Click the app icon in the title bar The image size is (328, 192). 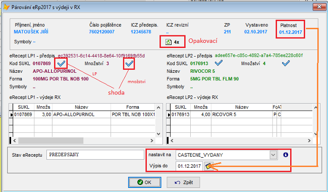[x=7, y=7]
